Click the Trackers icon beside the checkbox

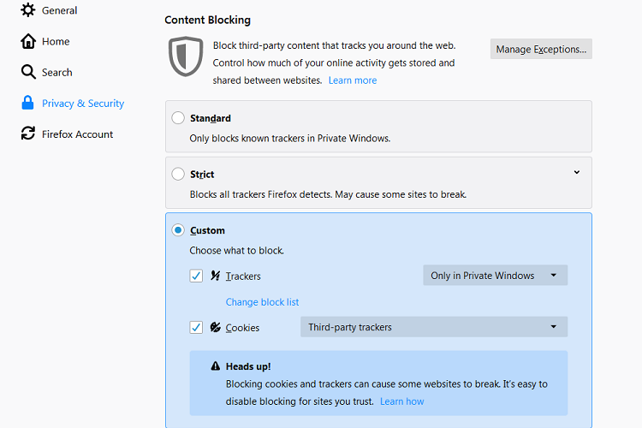click(216, 276)
